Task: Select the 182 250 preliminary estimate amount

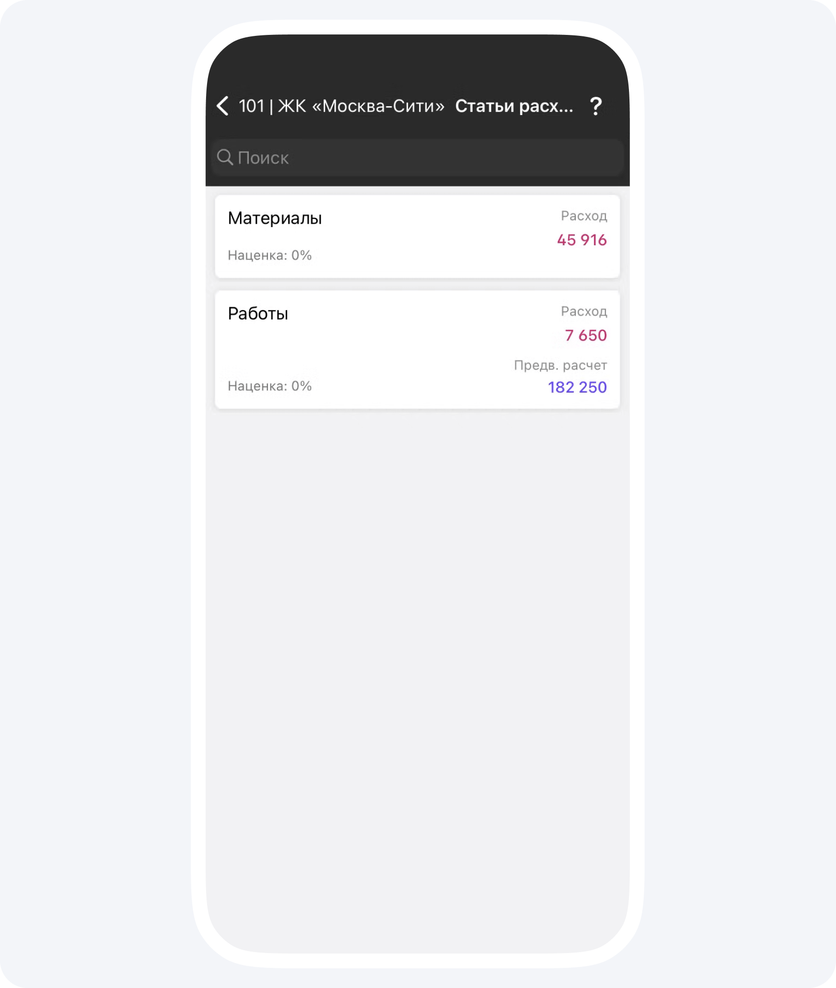Action: click(x=577, y=388)
